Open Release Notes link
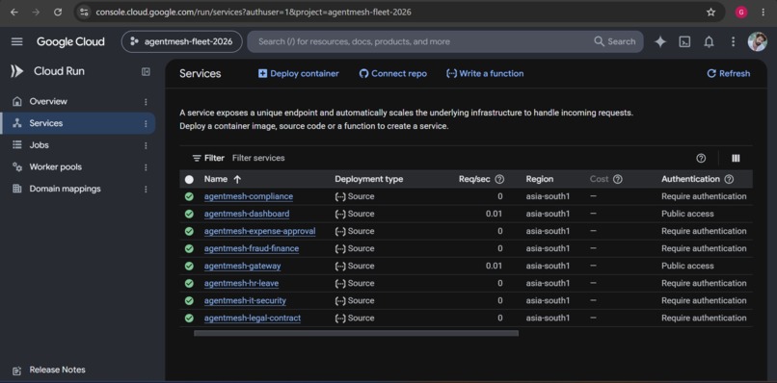Image resolution: width=777 pixels, height=383 pixels. (57, 370)
